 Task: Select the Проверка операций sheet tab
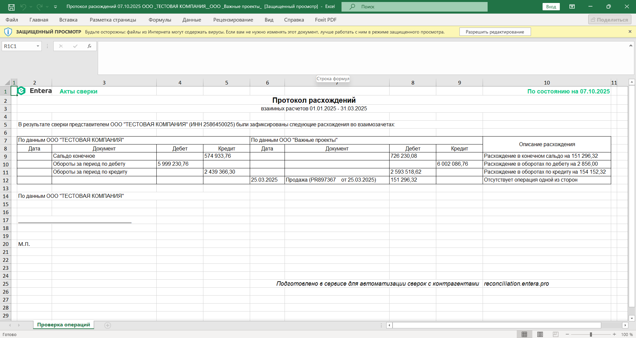tap(64, 325)
